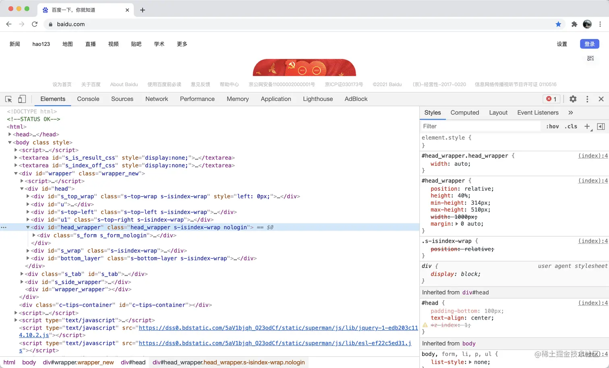Close the DevTools panel
The image size is (609, 368).
(x=601, y=99)
